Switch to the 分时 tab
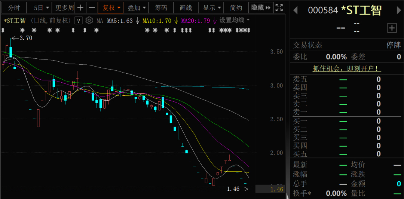Image resolution: width=404 pixels, height=199 pixels. [14, 7]
